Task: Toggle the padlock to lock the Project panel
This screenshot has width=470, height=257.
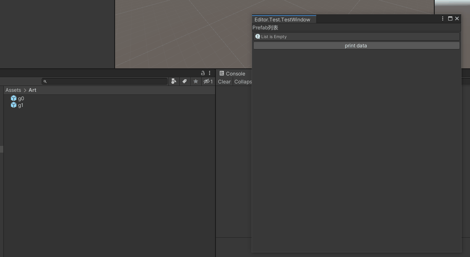Action: [x=202, y=73]
